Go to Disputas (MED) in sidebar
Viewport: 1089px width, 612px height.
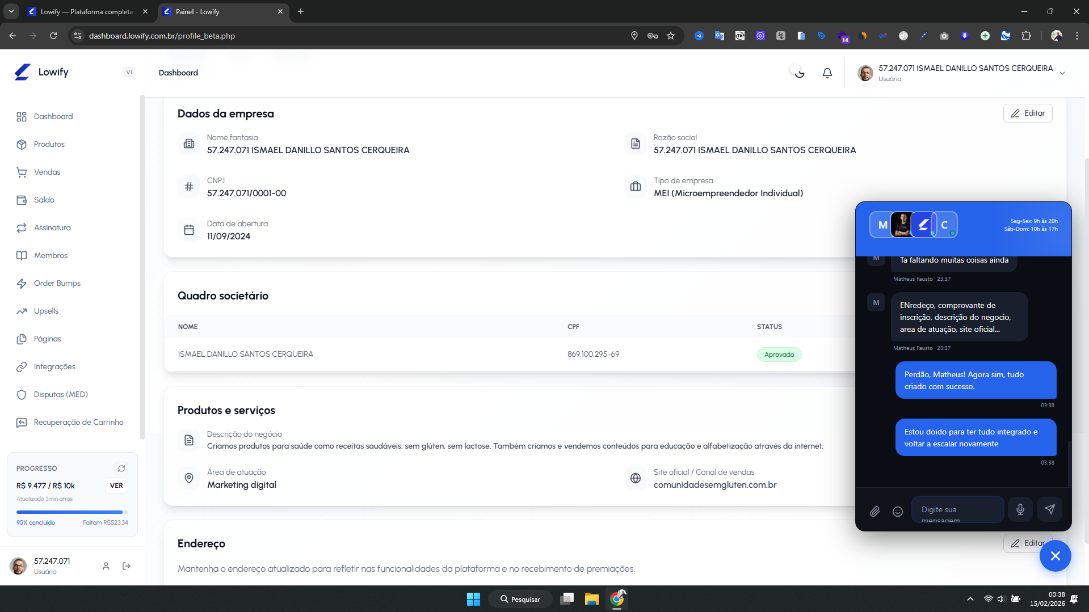pyautogui.click(x=61, y=394)
